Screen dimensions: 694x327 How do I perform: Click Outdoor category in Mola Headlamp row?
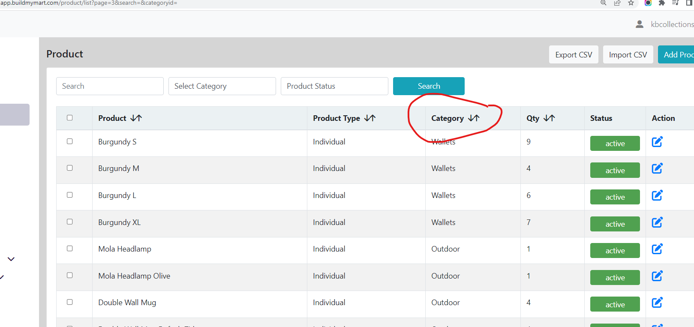445,249
